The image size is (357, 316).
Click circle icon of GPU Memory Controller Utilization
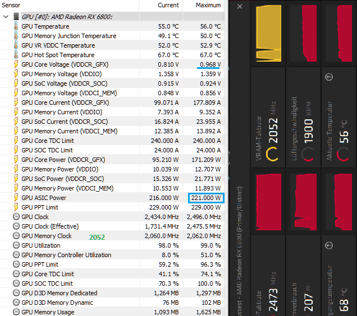click(16, 255)
